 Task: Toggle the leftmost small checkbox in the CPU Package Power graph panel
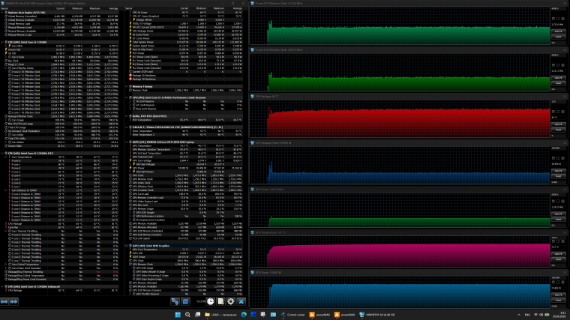tap(553, 158)
